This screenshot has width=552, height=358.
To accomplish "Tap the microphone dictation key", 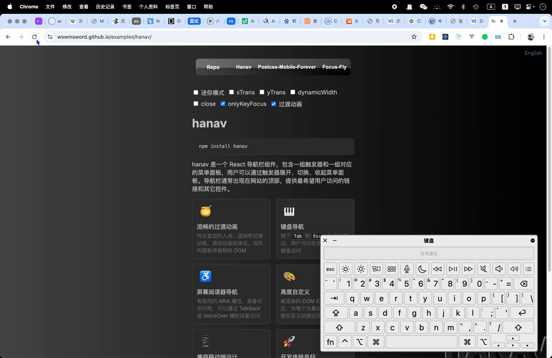I will click(x=407, y=269).
